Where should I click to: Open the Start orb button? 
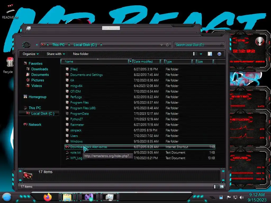pos(7,197)
